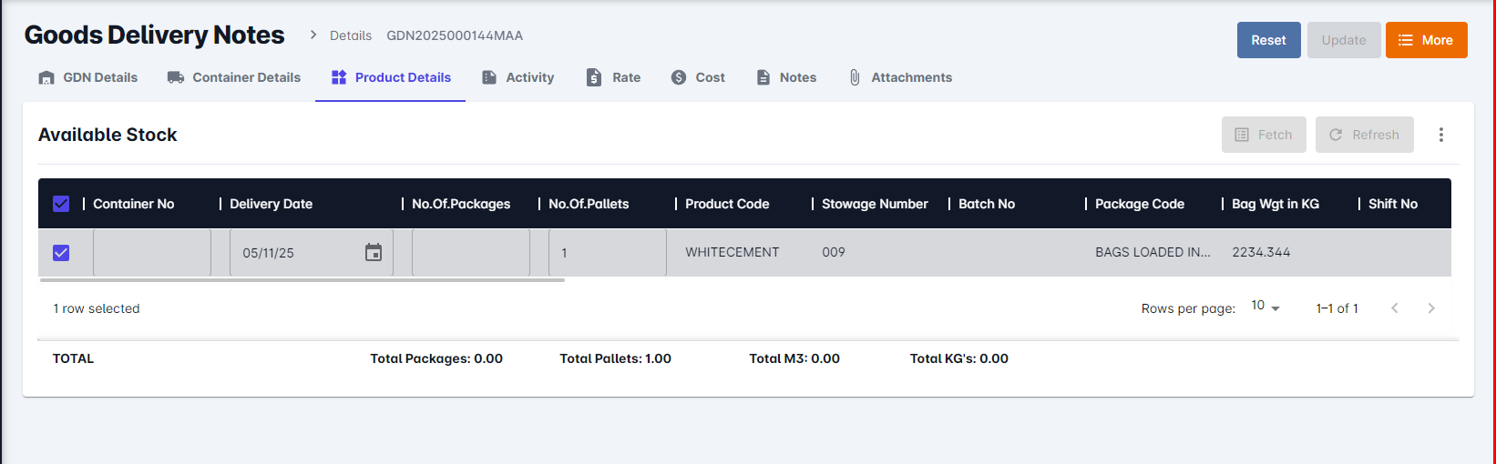Click the Container Details truck icon
Viewport: 1496px width, 464px height.
176,77
